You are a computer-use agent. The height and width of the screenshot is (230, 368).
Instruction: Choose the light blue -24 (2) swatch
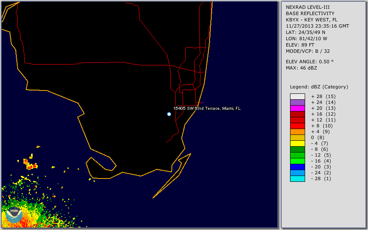pos(297,173)
